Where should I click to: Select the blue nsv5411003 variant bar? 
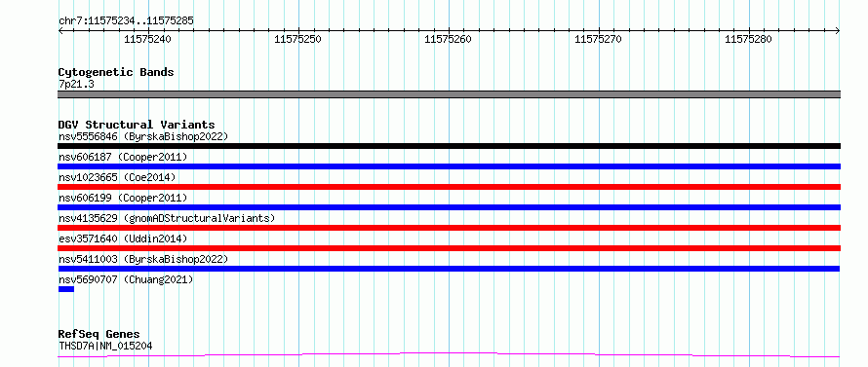pos(449,269)
